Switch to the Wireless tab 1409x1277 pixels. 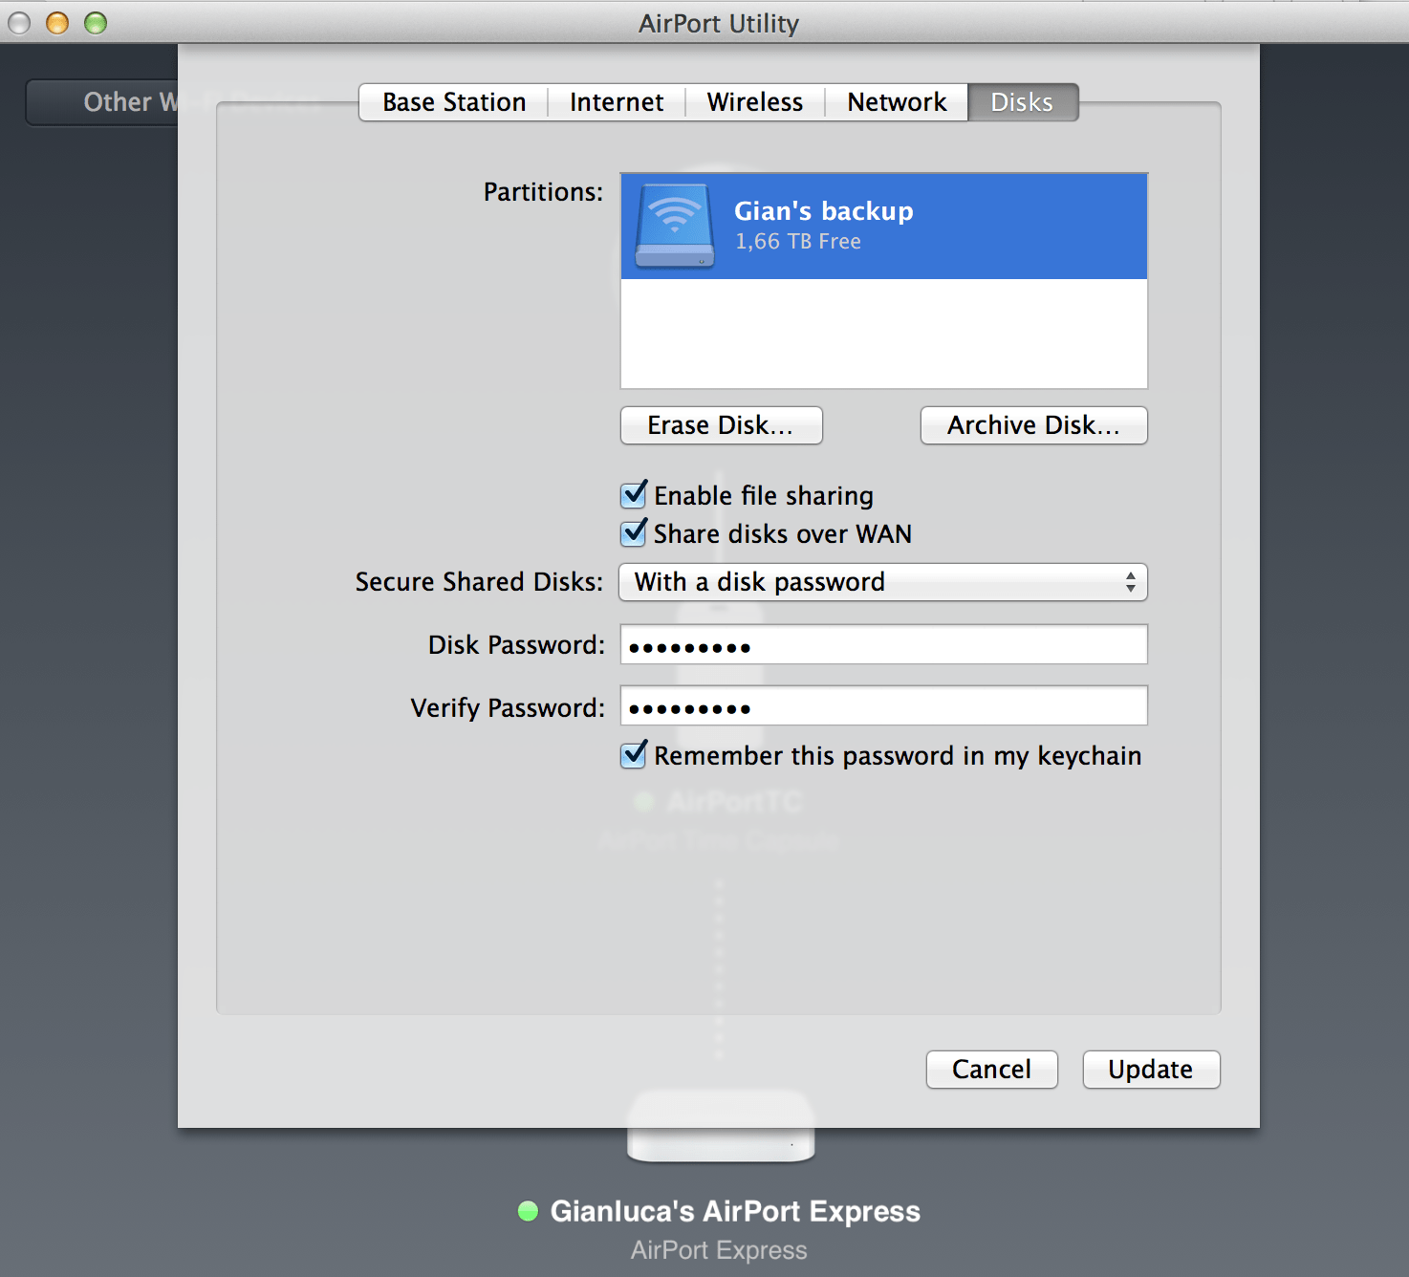click(754, 102)
